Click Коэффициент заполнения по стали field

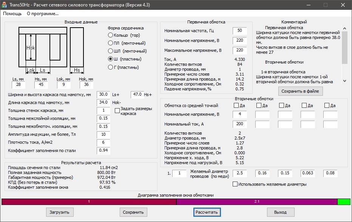[x=103, y=151]
